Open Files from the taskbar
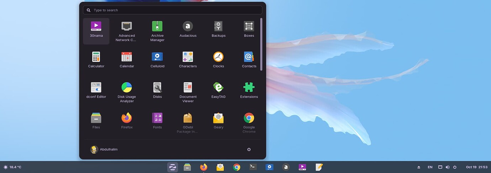The height and width of the screenshot is (173, 491). tap(188, 167)
